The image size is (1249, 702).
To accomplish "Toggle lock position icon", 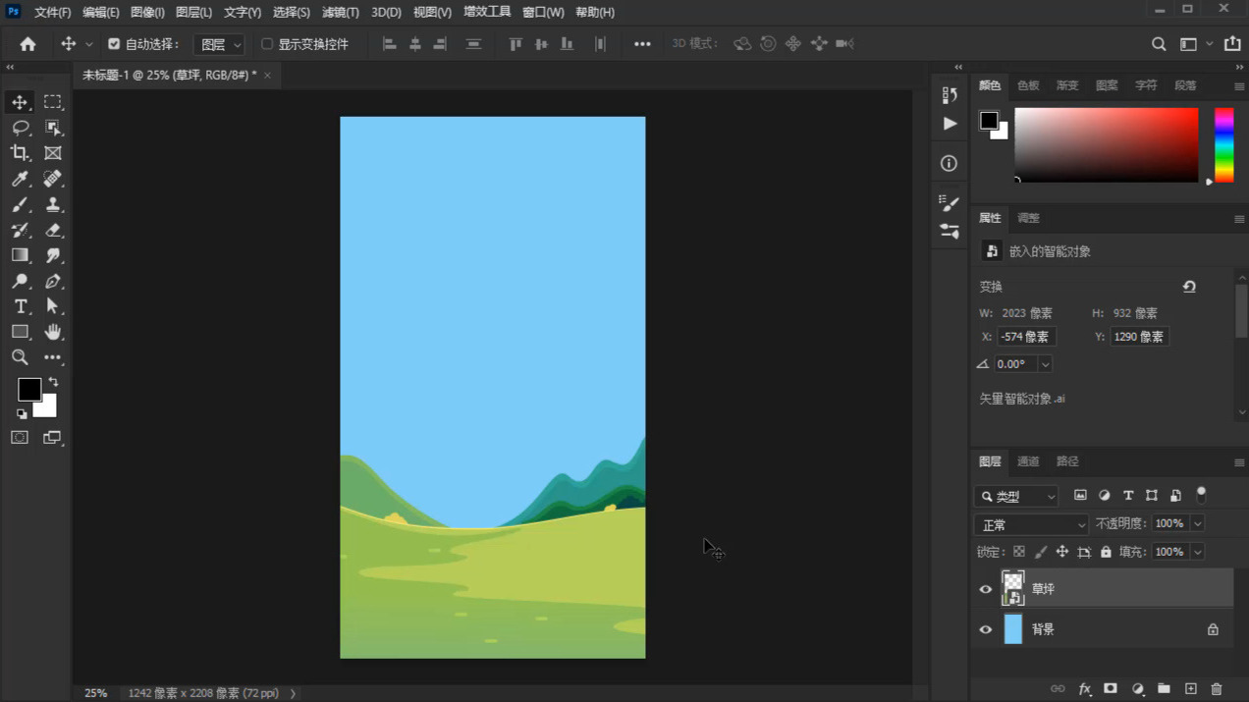I will click(x=1062, y=552).
